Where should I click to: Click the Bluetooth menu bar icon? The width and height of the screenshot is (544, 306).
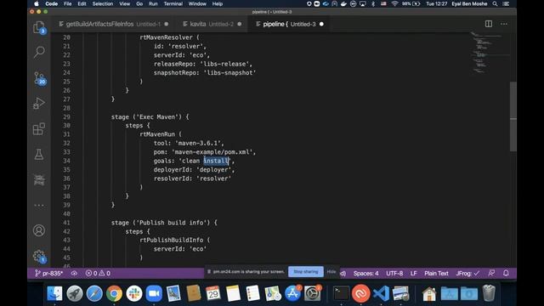(373, 3)
